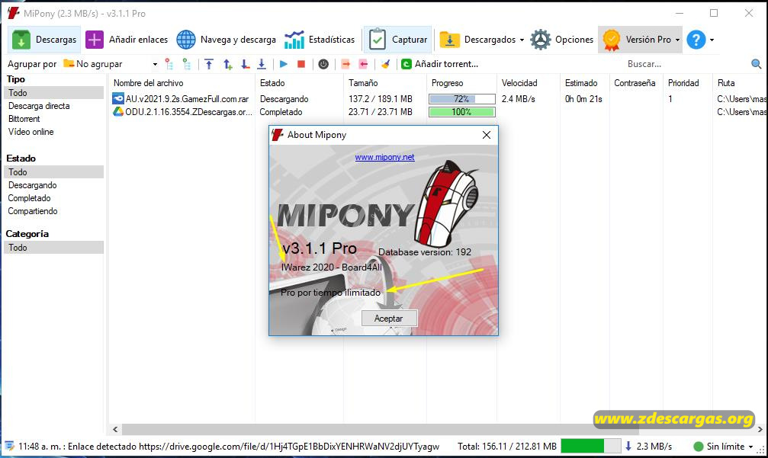Filter by Compartiendo state
This screenshot has height=458, width=768.
[x=32, y=211]
